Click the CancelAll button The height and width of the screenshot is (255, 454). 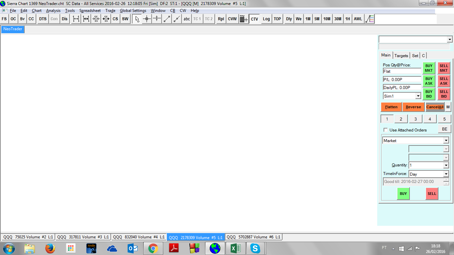coord(435,107)
